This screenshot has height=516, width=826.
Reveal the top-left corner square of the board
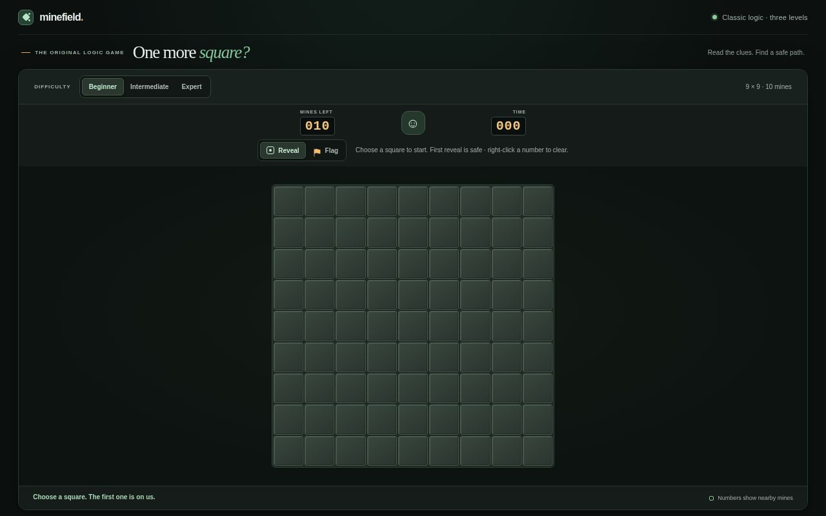click(x=288, y=201)
